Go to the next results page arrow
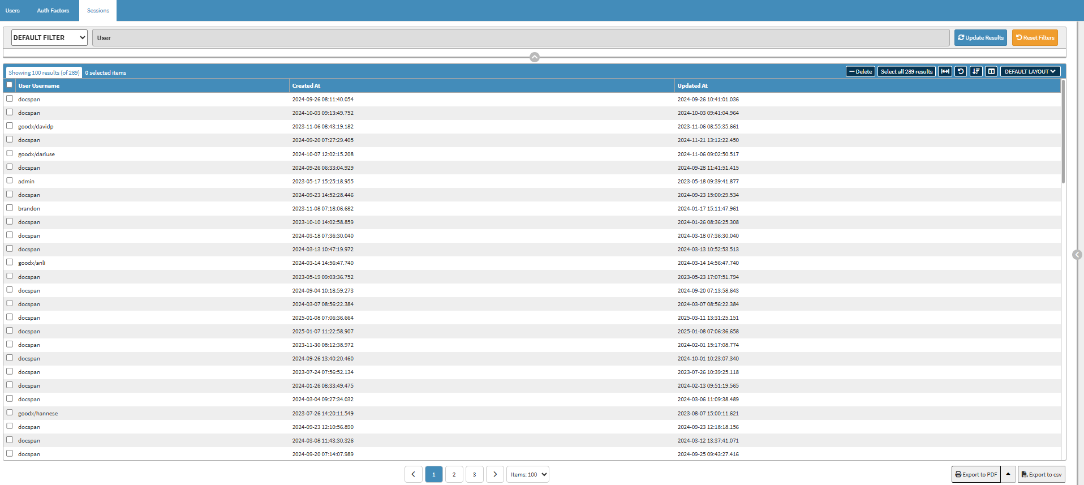Viewport: 1084px width, 485px height. (495, 474)
